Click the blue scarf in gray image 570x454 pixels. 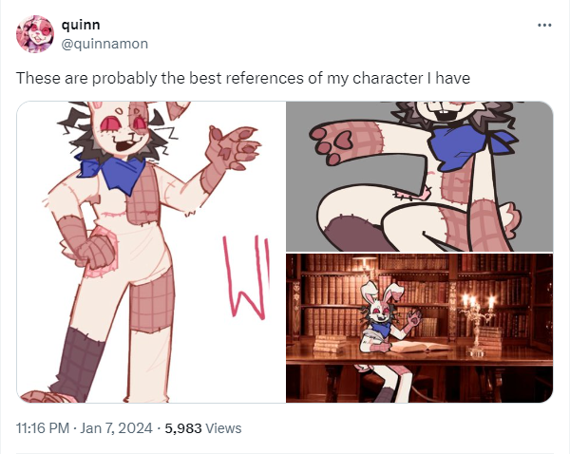tap(471, 145)
